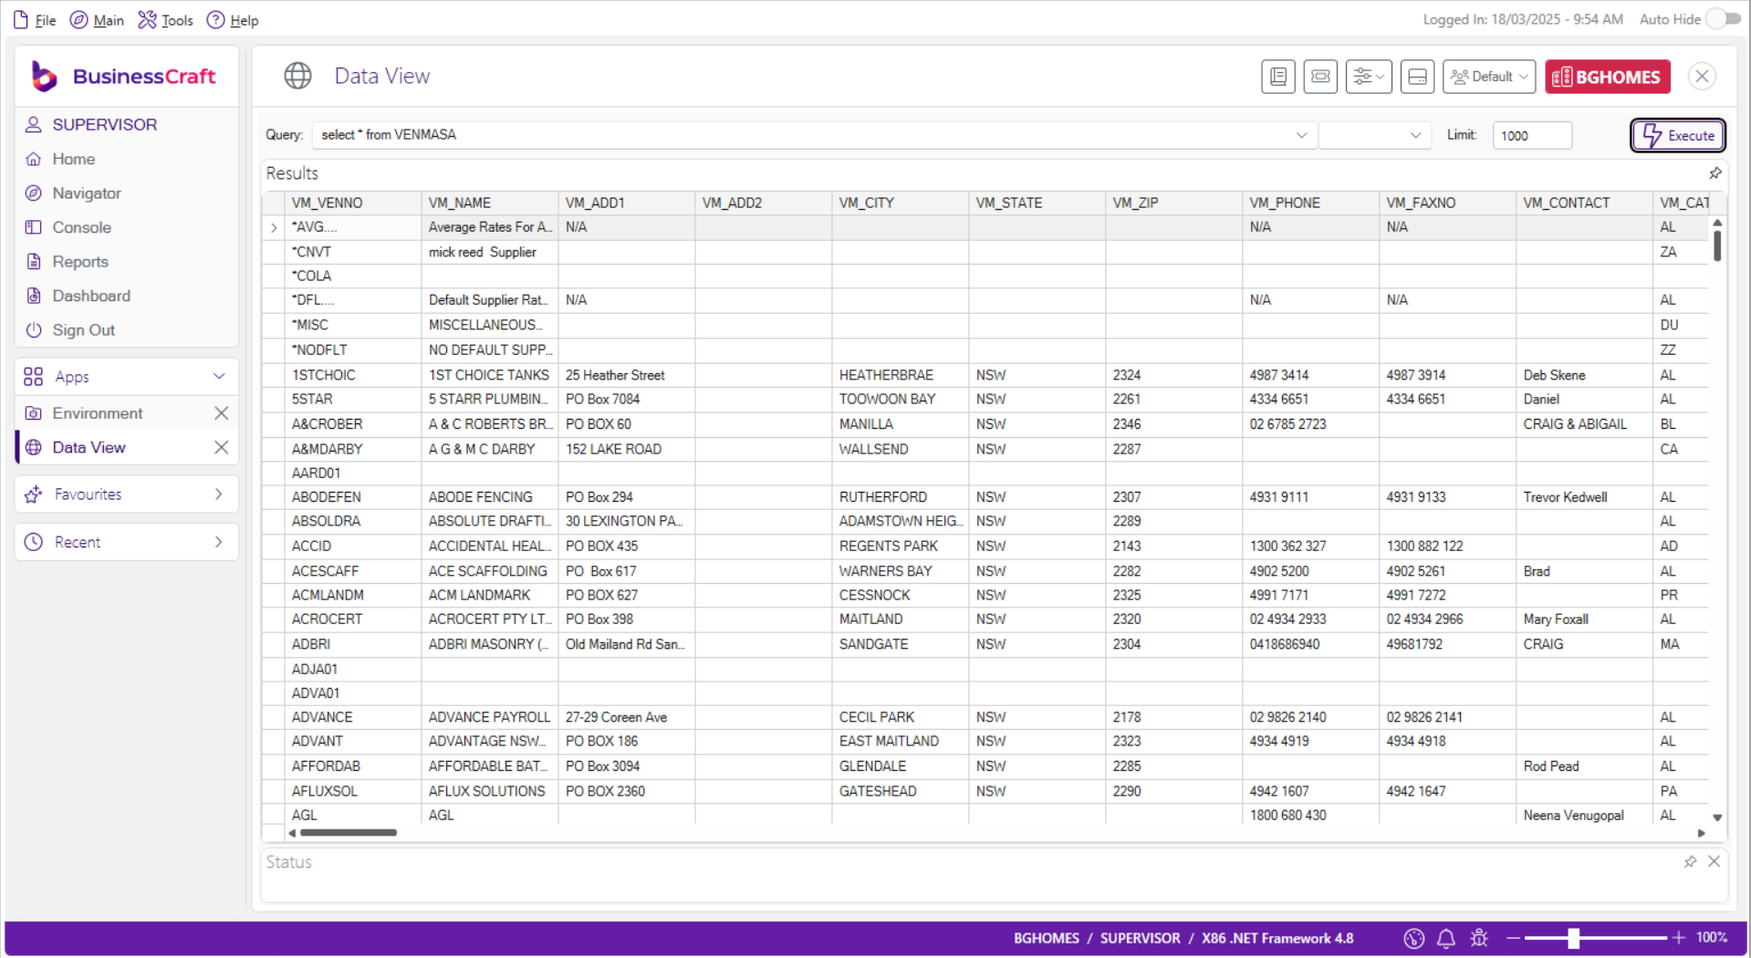Viewport: 1751px width, 958px height.
Task: Click the zoom out minus in status bar
Action: coord(1514,938)
